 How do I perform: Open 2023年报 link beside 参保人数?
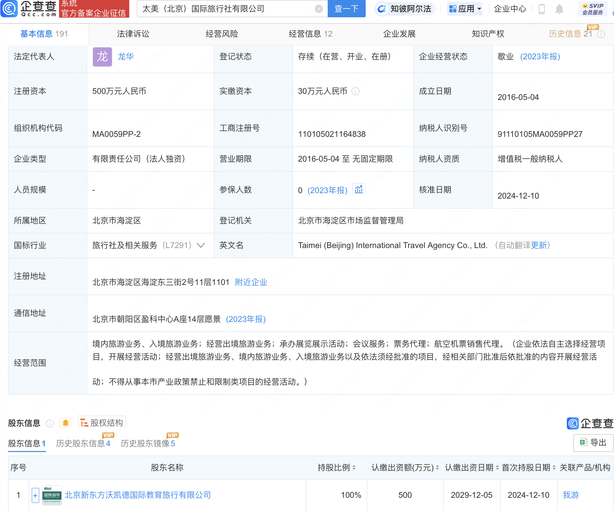327,190
